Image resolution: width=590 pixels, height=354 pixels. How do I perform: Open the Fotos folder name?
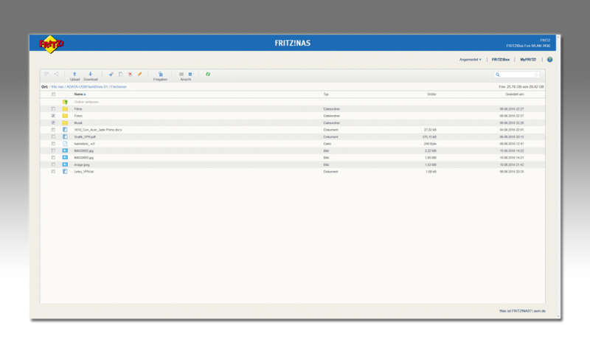click(x=78, y=116)
